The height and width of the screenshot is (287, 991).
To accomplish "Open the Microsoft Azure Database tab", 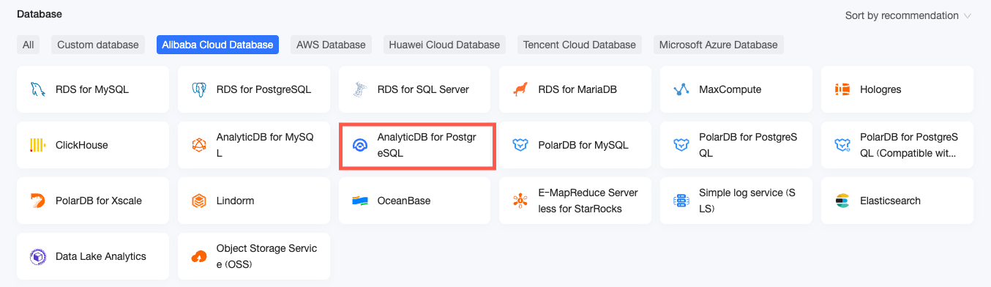I will pos(718,45).
